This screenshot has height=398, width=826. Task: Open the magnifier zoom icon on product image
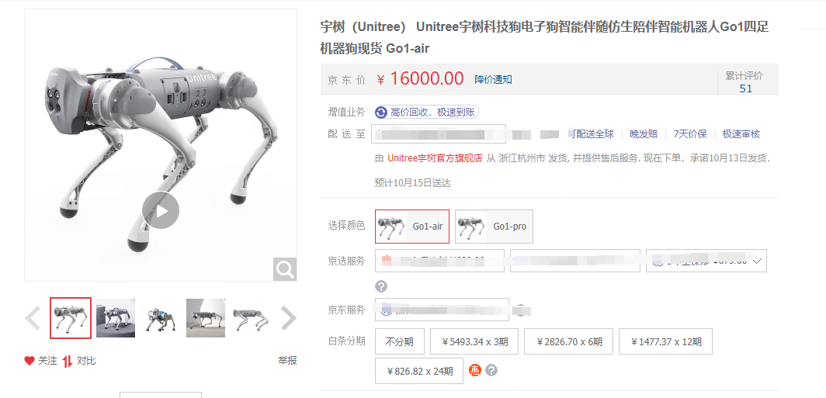tap(285, 269)
